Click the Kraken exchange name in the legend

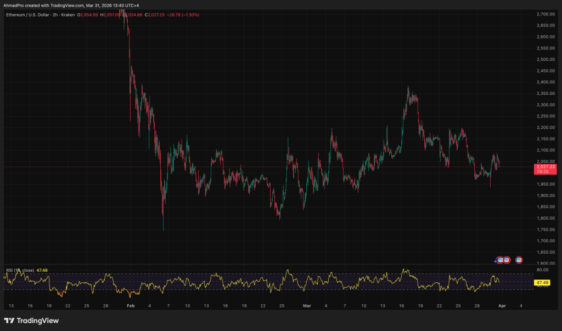click(x=69, y=16)
